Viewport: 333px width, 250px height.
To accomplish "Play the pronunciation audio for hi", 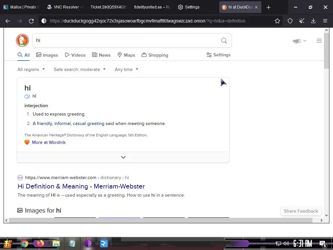I will click(x=27, y=96).
